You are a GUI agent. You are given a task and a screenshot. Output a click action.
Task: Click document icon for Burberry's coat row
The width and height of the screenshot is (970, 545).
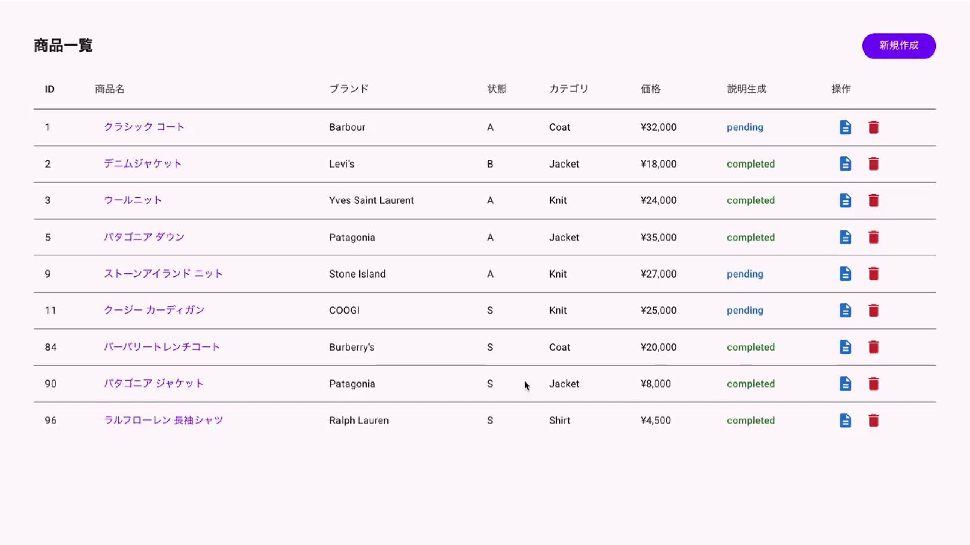click(845, 347)
